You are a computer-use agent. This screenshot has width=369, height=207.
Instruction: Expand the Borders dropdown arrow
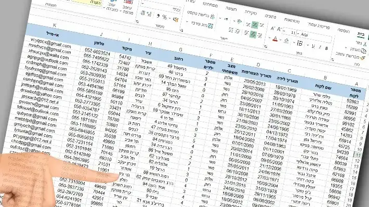pos(294,43)
